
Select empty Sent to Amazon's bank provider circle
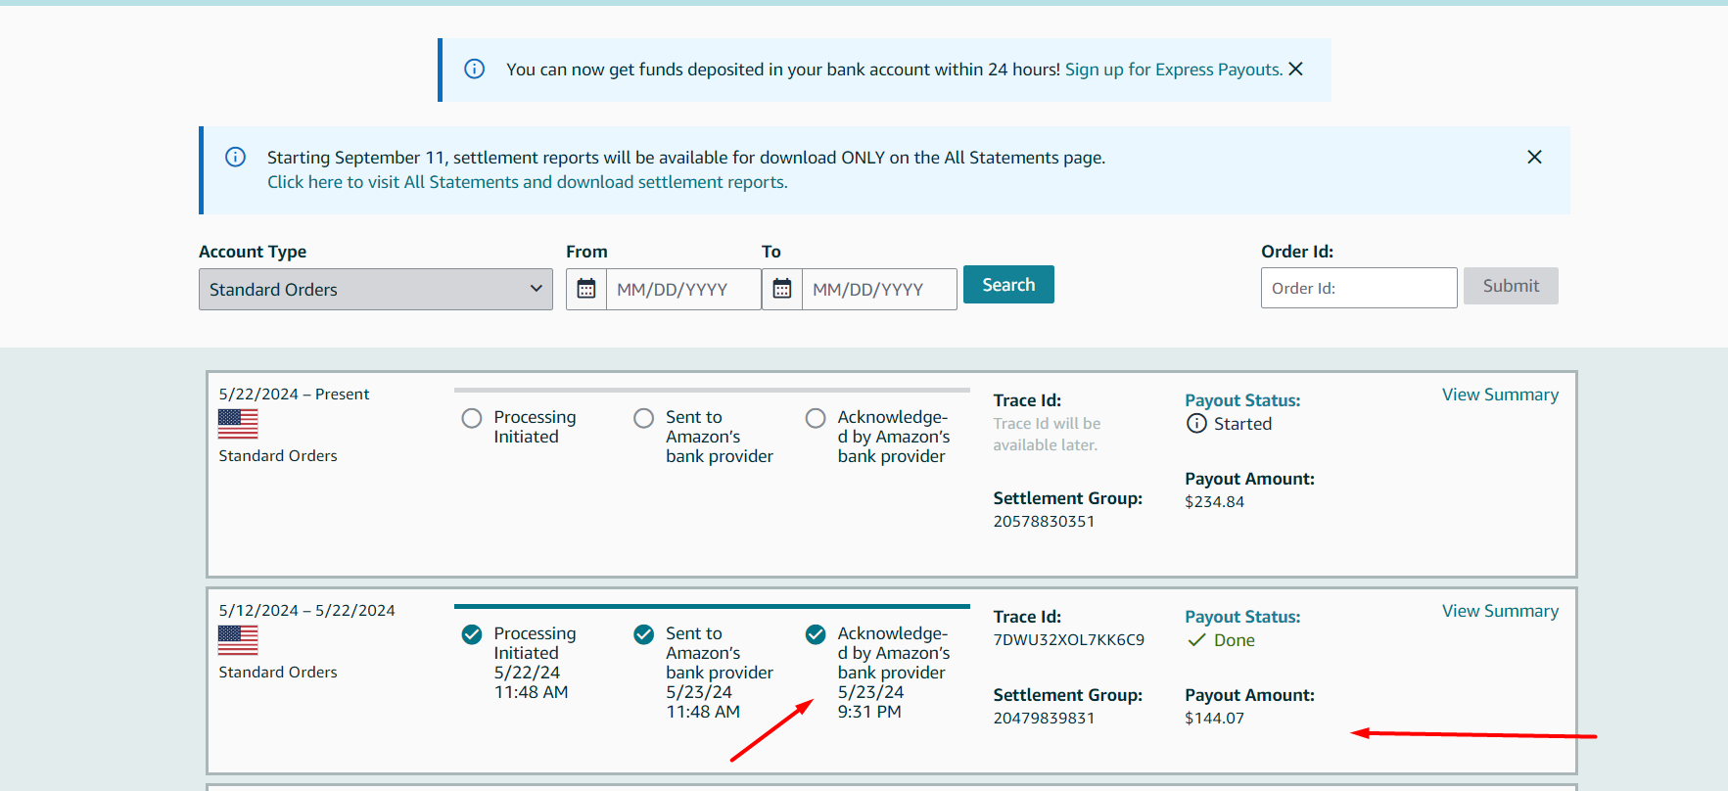643,418
